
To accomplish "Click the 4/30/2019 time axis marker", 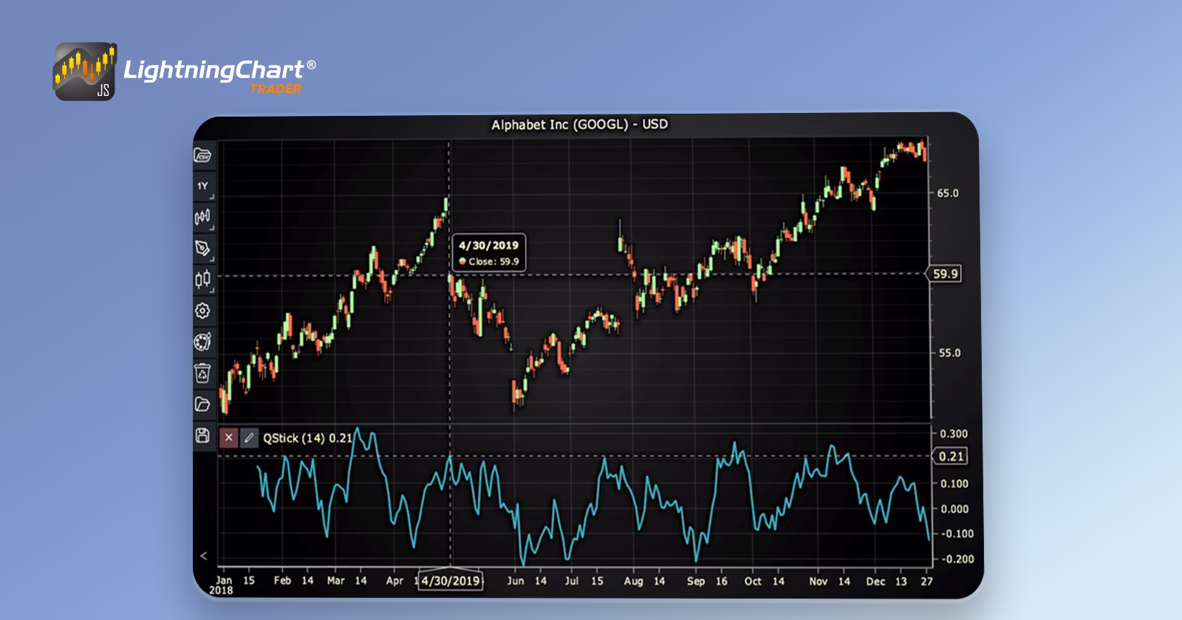I will tap(451, 581).
